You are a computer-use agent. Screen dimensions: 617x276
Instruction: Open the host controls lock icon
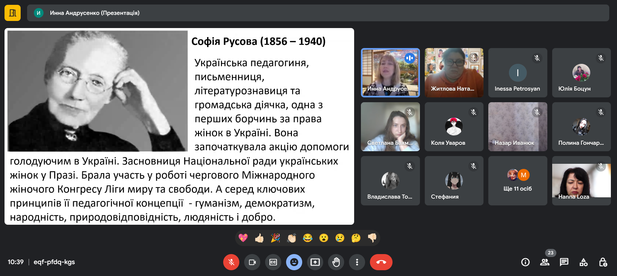[x=603, y=262]
